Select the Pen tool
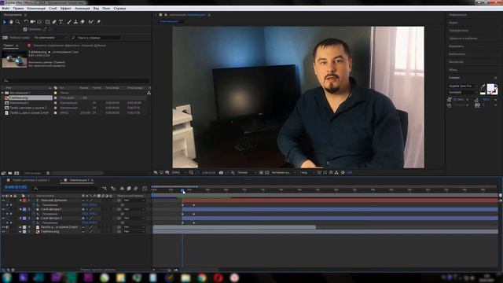The width and height of the screenshot is (503, 283). [x=54, y=22]
